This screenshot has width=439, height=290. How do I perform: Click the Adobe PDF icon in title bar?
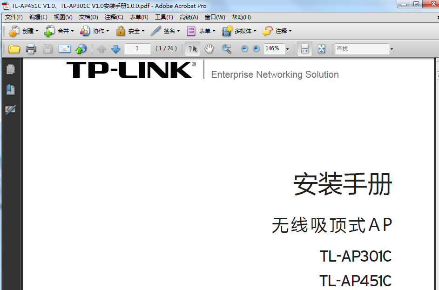tap(5, 6)
